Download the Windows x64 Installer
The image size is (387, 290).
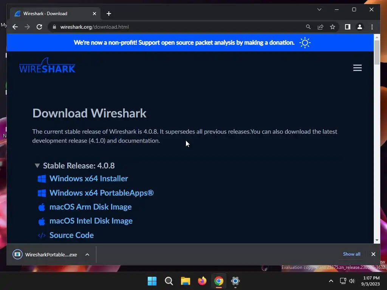pyautogui.click(x=88, y=179)
